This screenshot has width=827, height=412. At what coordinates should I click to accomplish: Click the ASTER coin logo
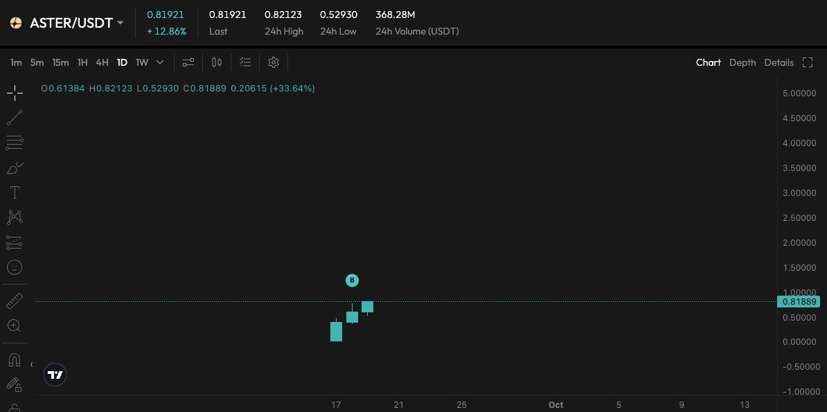pyautogui.click(x=16, y=23)
